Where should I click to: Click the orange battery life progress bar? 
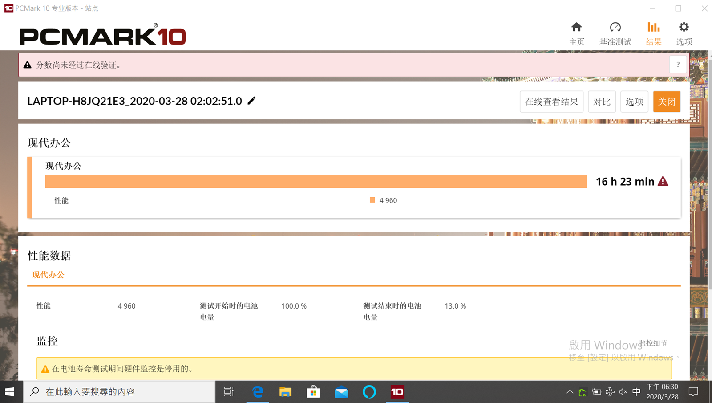[x=316, y=181]
